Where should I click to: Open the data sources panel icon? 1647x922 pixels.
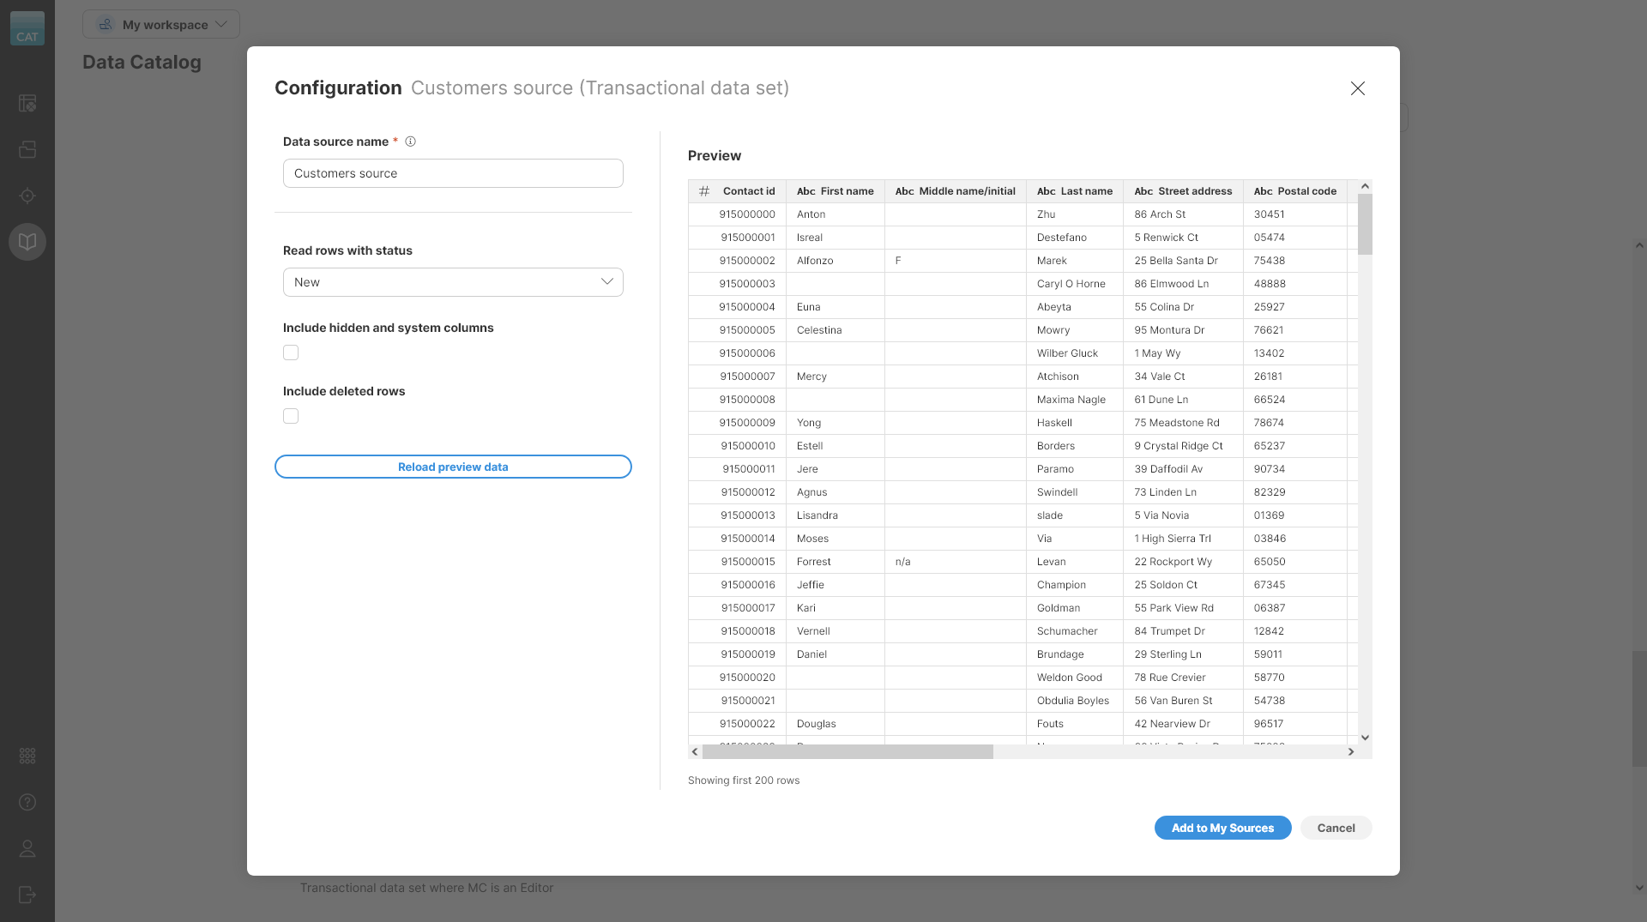tap(27, 149)
